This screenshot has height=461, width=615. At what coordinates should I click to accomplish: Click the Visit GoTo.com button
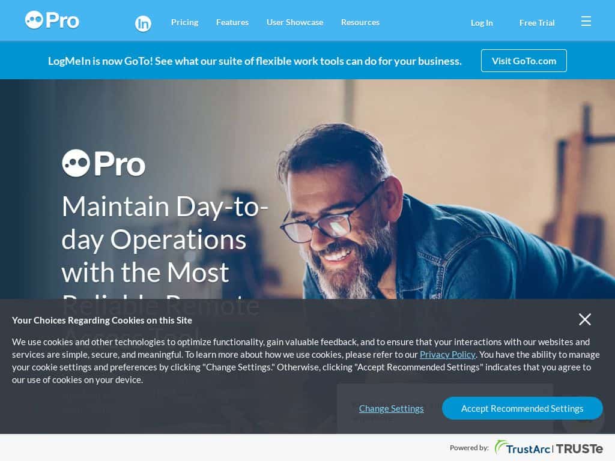pos(524,61)
